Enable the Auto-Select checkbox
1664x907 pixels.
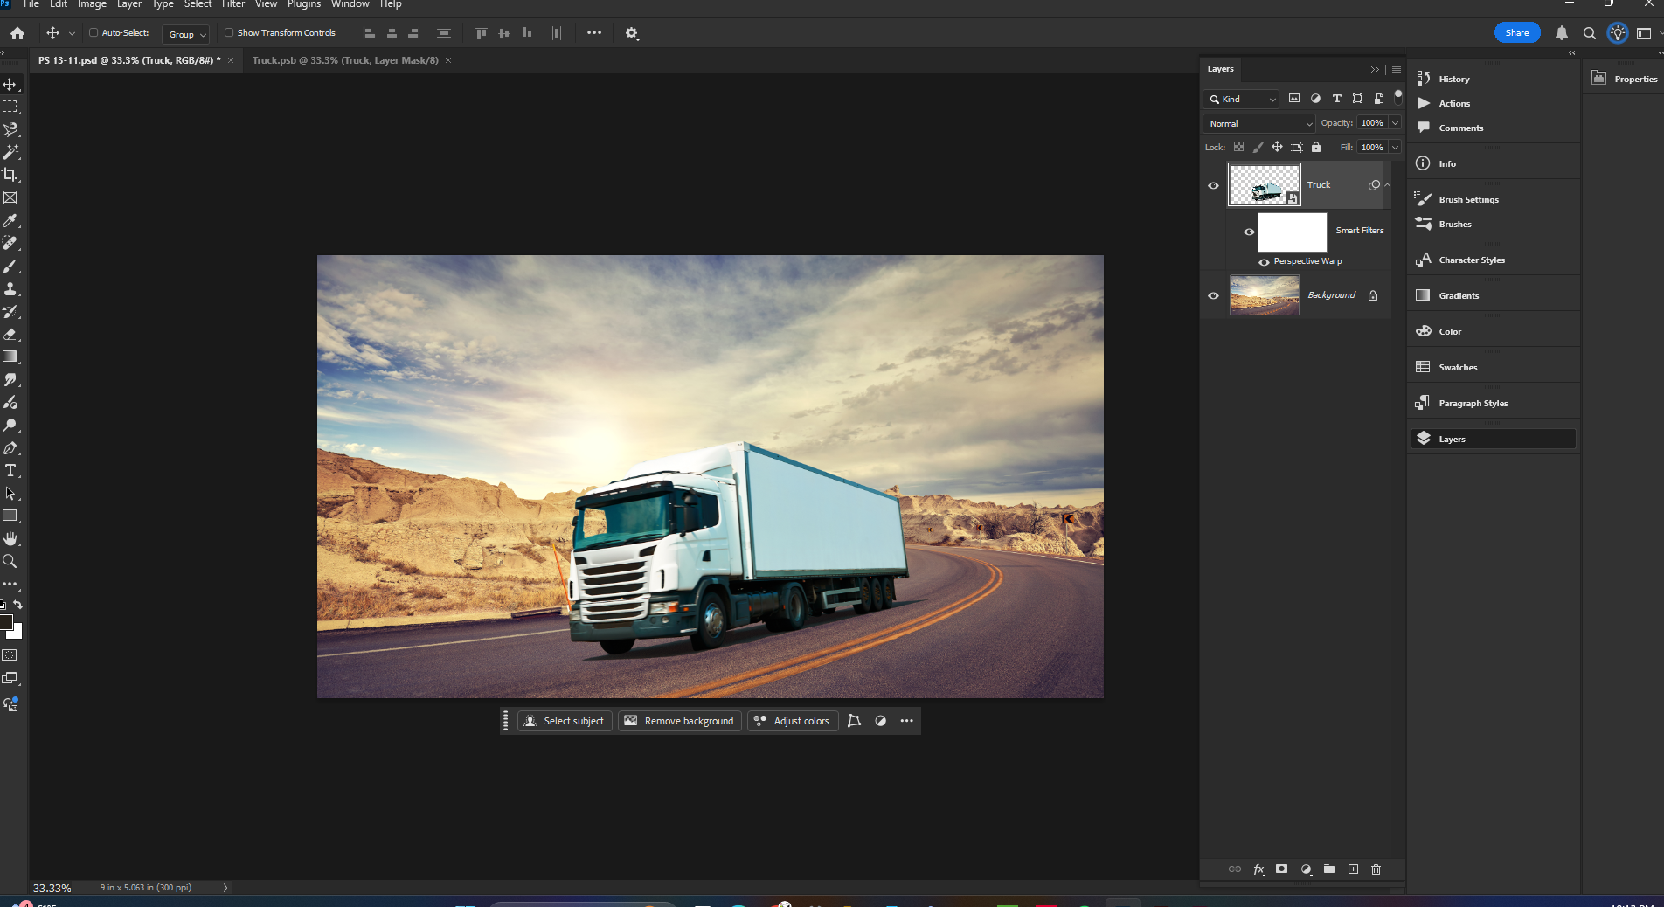(x=92, y=33)
